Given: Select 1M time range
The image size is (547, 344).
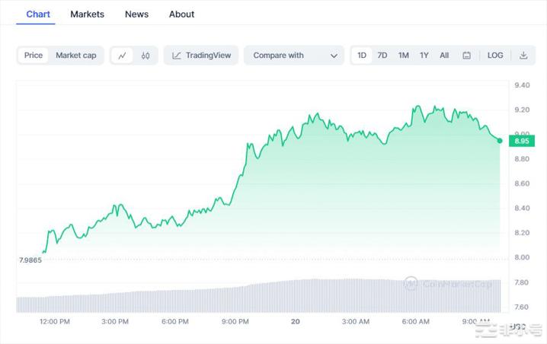Looking at the screenshot, I should (x=403, y=56).
